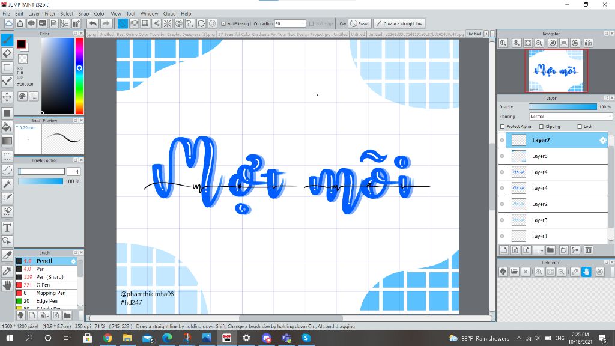Switch to '37 Beautiful Color Gradients' tab
615x346 pixels.
click(x=274, y=34)
